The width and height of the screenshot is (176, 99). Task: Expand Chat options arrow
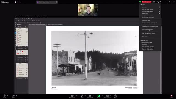[85, 96]
